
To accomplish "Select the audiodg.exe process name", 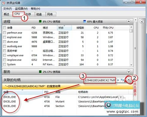I will click(x=14, y=46).
